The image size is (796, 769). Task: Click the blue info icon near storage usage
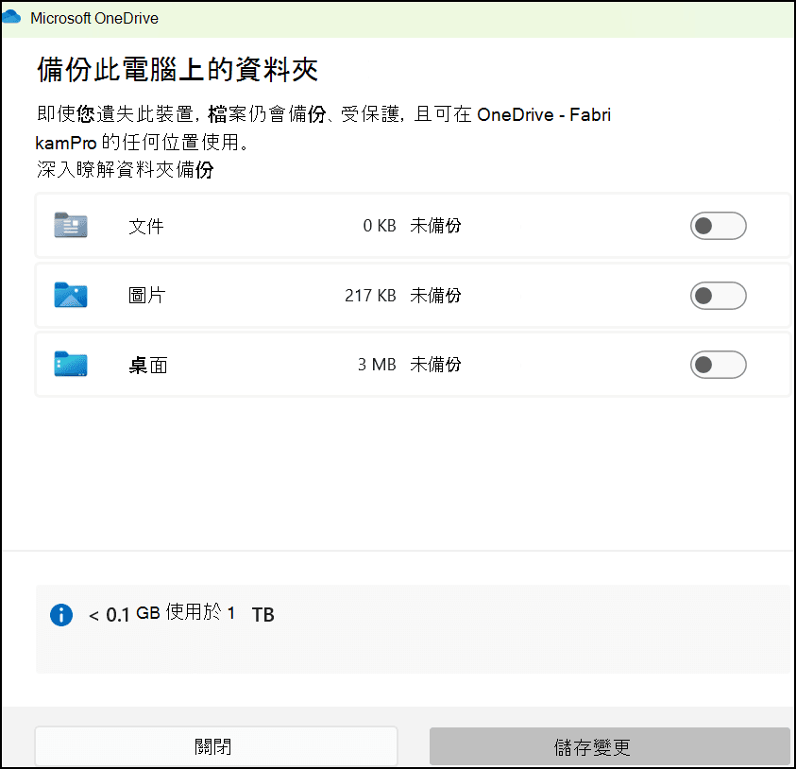pos(61,615)
